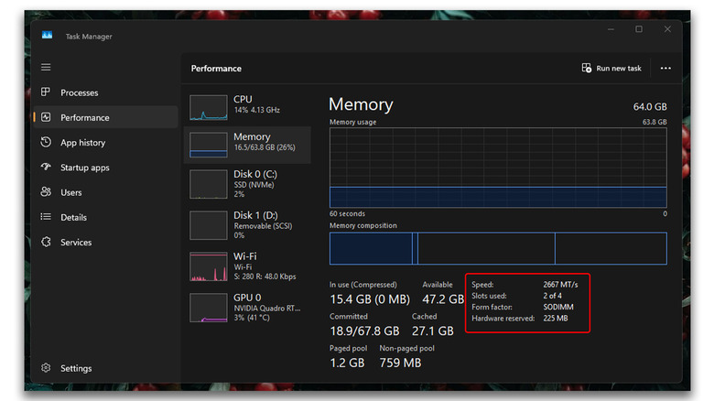Click the Task Manager app icon
Screen dimensions: 714x401
pos(48,36)
